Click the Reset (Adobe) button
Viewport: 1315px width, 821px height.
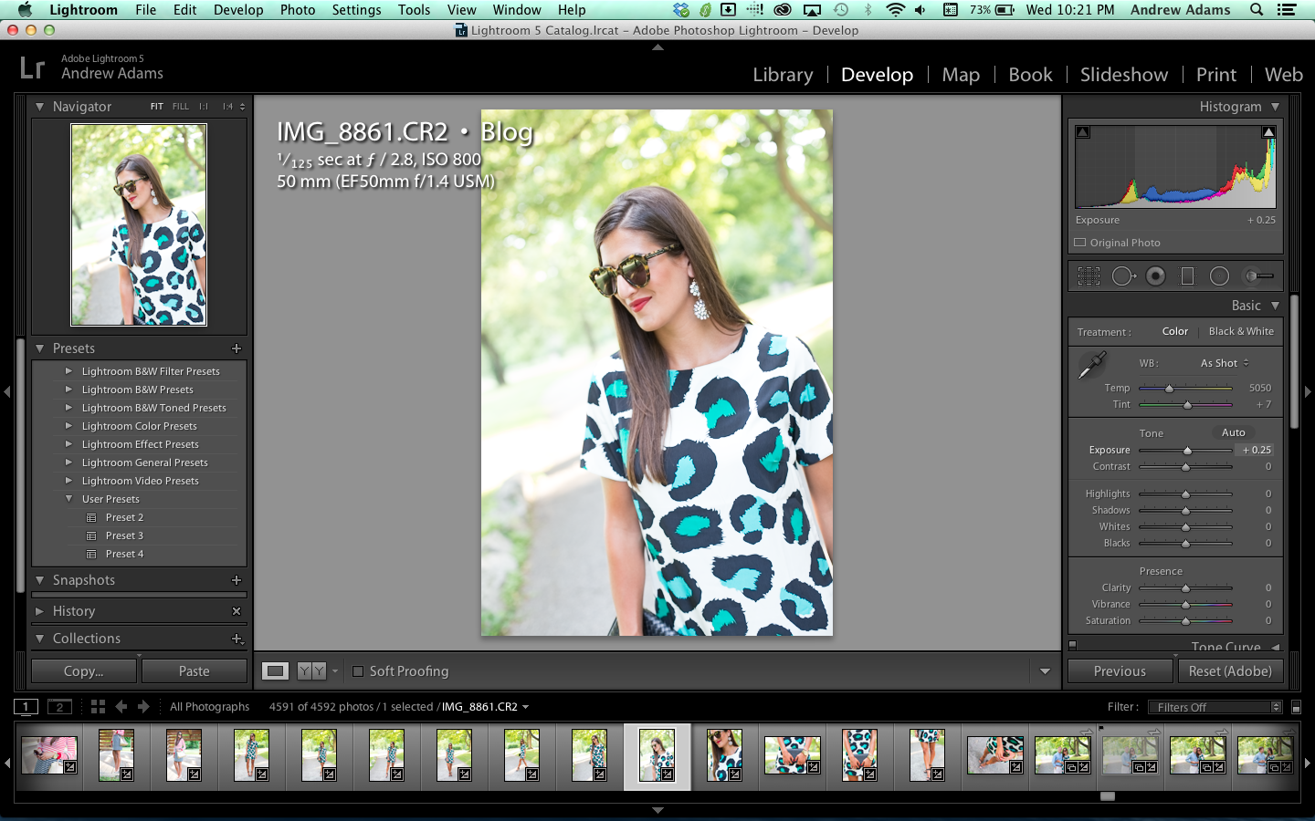click(1229, 671)
